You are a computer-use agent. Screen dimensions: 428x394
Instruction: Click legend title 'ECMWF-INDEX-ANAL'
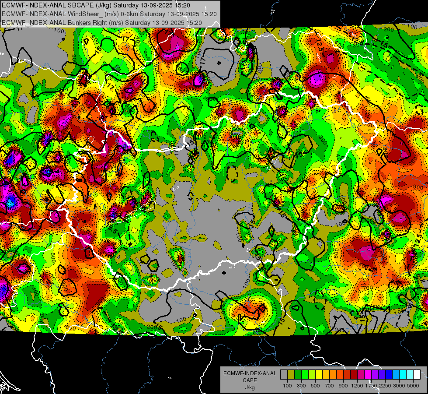pyautogui.click(x=250, y=373)
